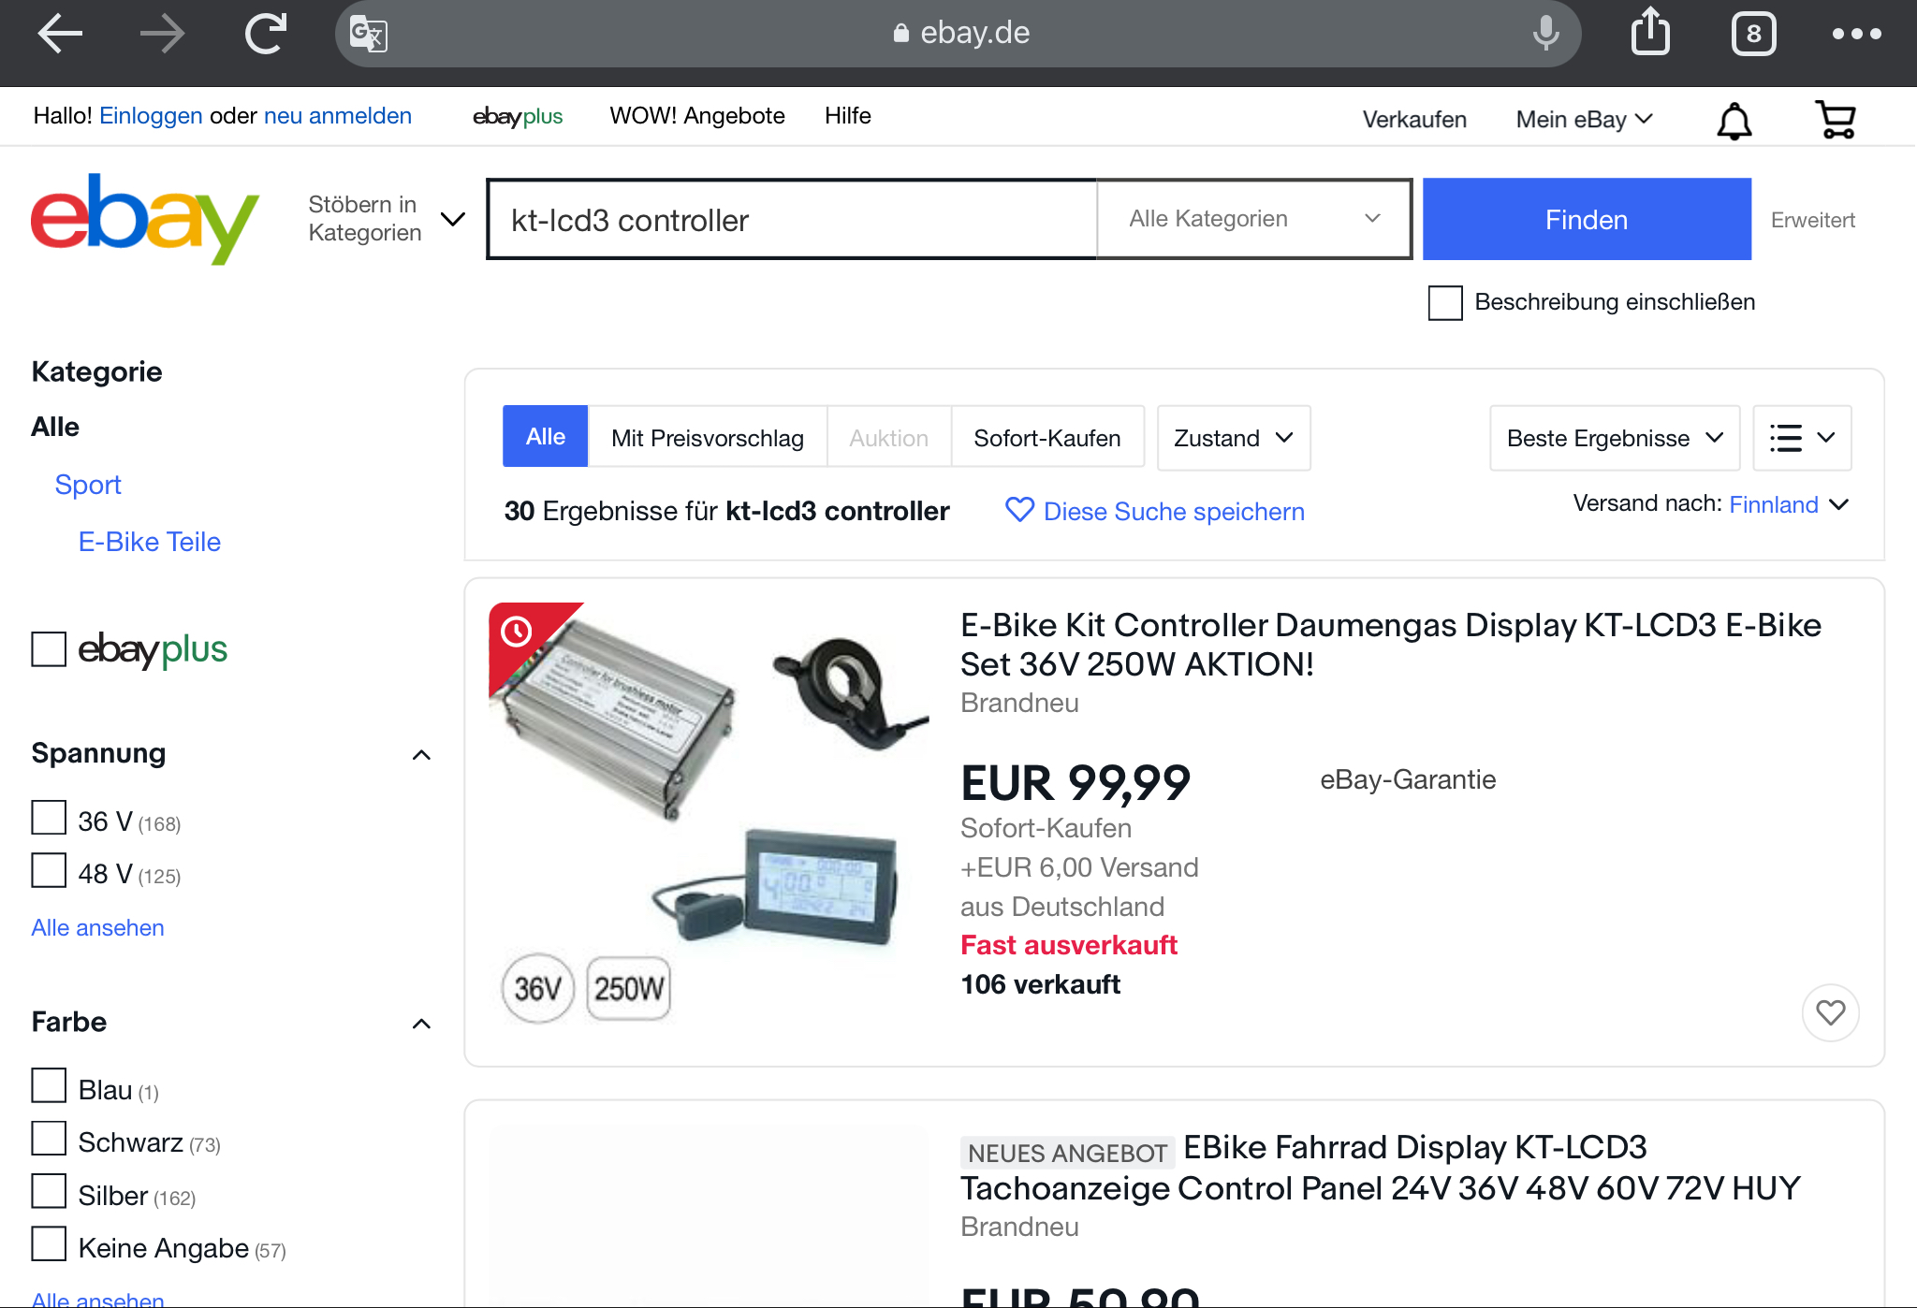Open the E-Bike Teile category link
This screenshot has width=1917, height=1308.
[x=150, y=542]
